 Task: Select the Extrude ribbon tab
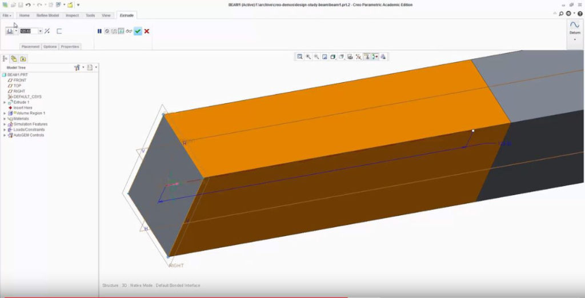click(126, 15)
